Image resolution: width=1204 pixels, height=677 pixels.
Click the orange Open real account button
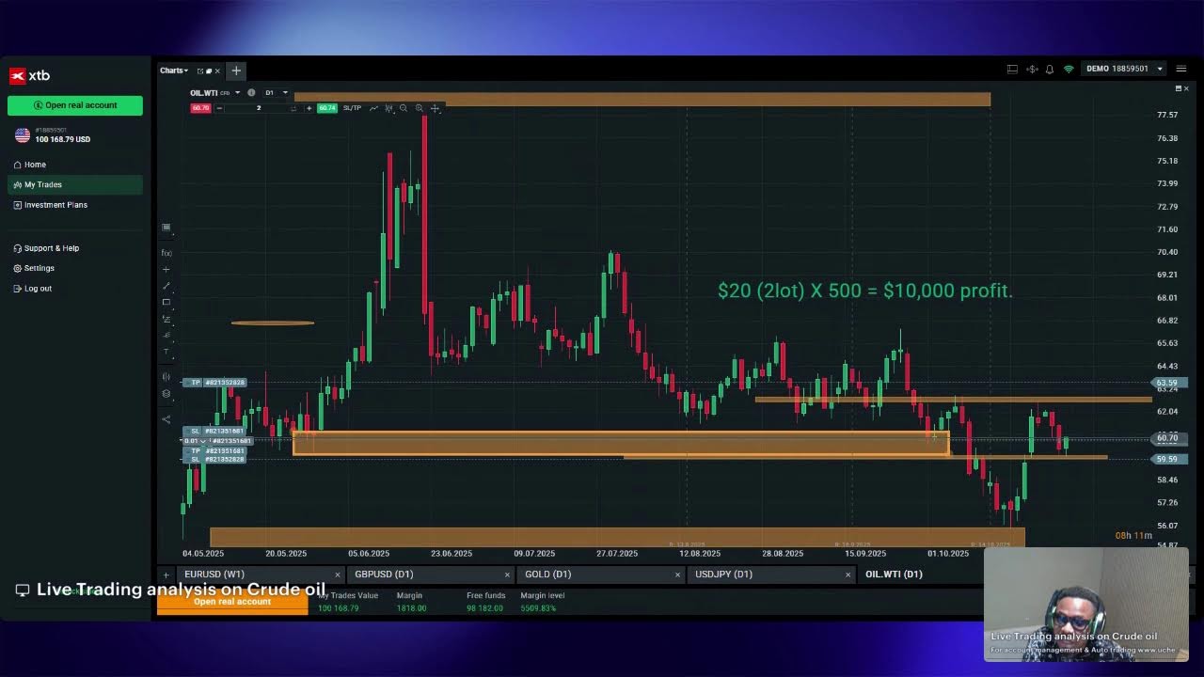click(x=232, y=602)
